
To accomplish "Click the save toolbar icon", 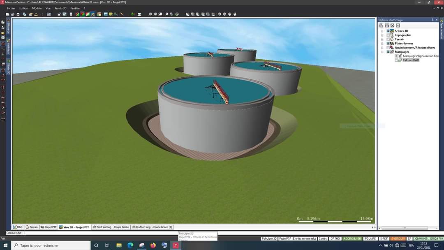I will [18, 14].
